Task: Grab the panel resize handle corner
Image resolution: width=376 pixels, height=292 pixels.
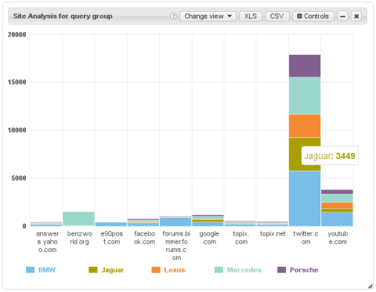Action: 371,286
